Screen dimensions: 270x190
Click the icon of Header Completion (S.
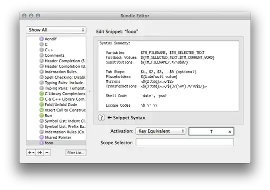click(41, 61)
